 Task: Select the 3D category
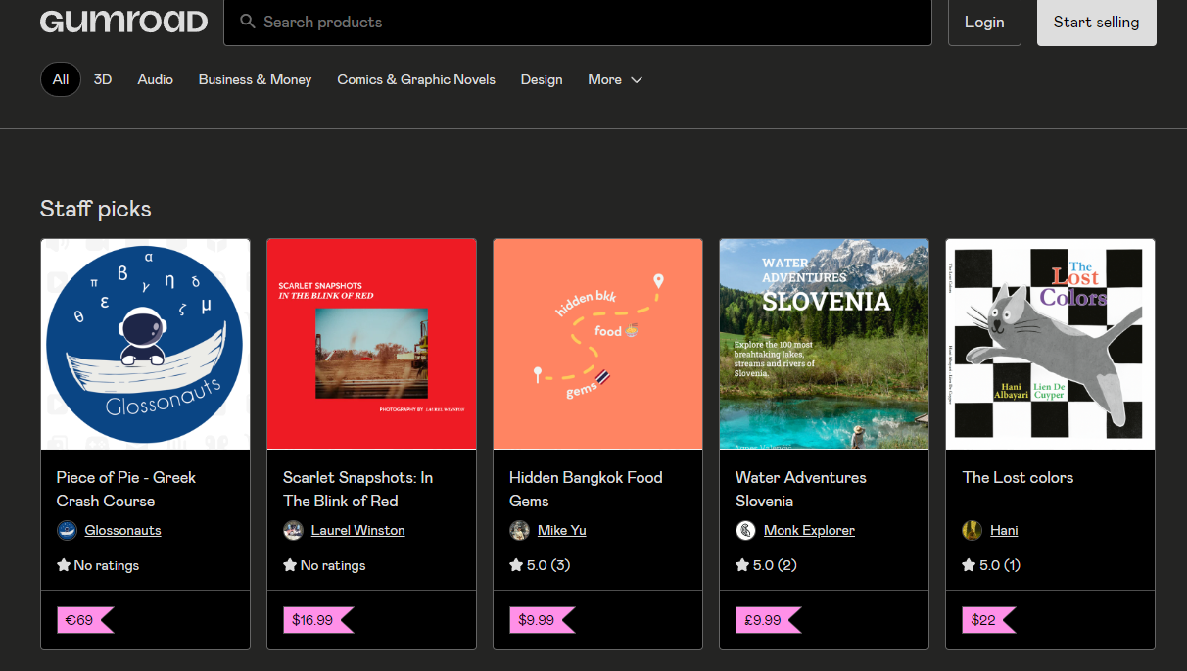(x=103, y=79)
